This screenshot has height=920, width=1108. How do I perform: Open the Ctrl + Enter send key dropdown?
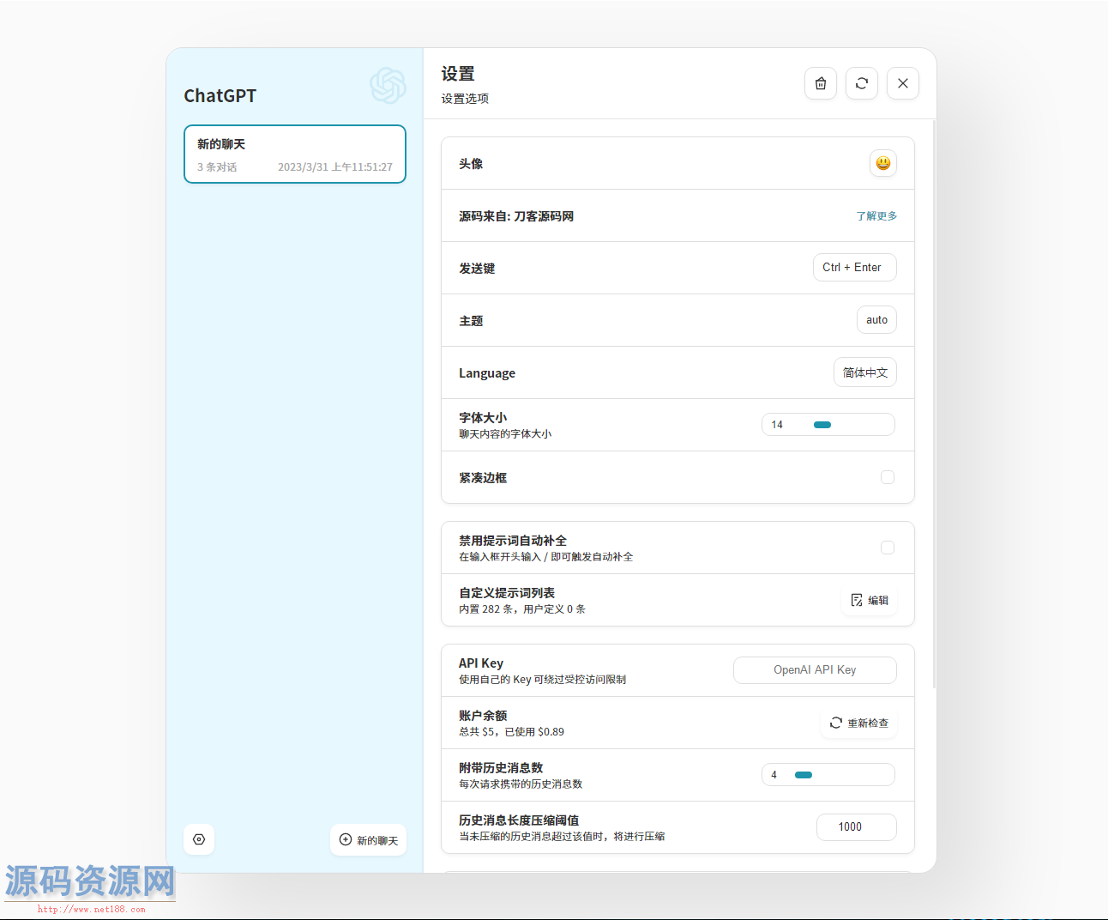click(855, 268)
